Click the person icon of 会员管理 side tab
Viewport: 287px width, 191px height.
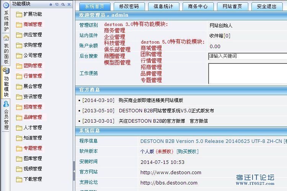[x=6, y=104]
